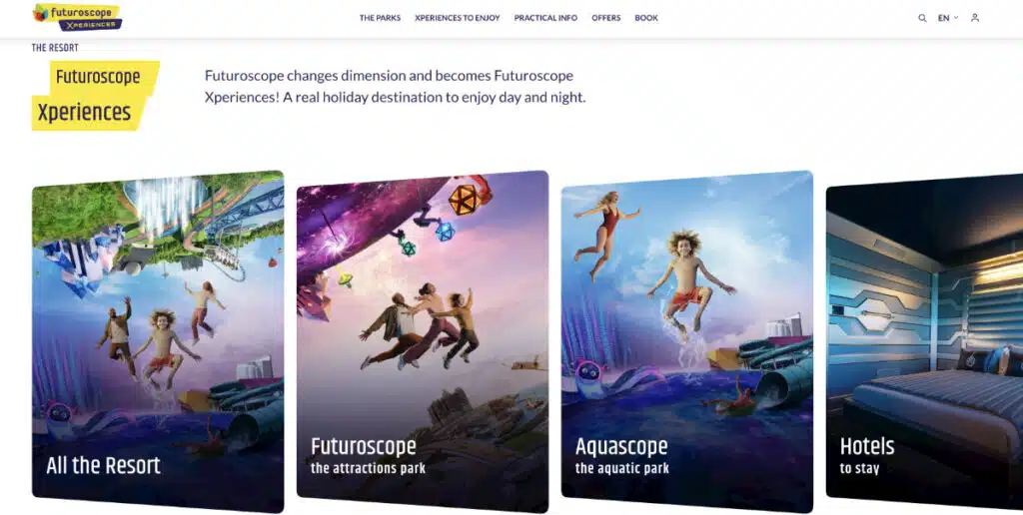
Task: Open The Parks menu
Action: (x=380, y=18)
